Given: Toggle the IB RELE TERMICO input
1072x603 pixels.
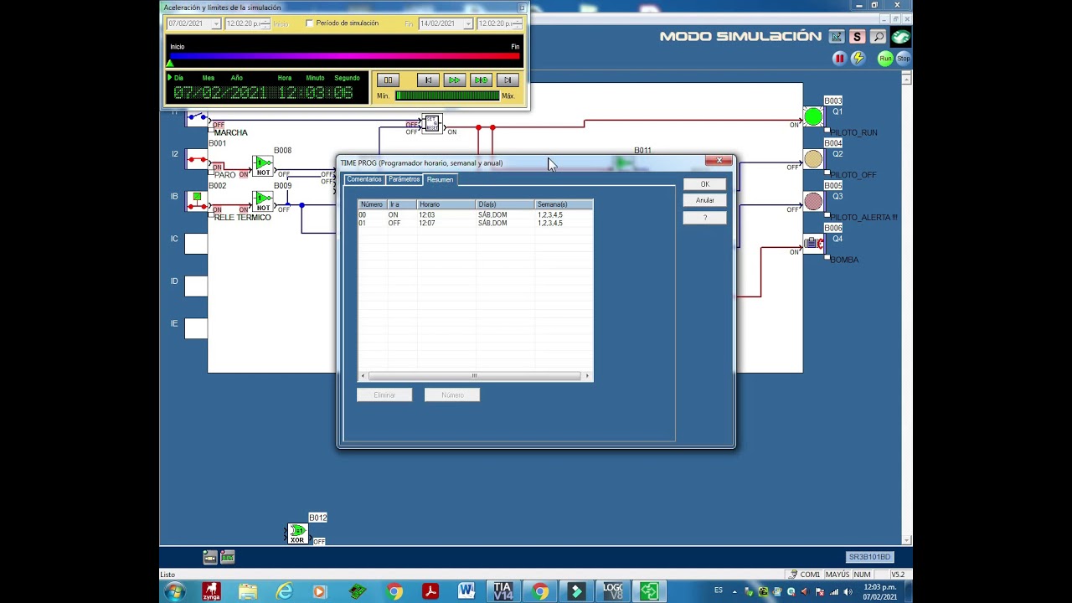Looking at the screenshot, I should pyautogui.click(x=196, y=201).
